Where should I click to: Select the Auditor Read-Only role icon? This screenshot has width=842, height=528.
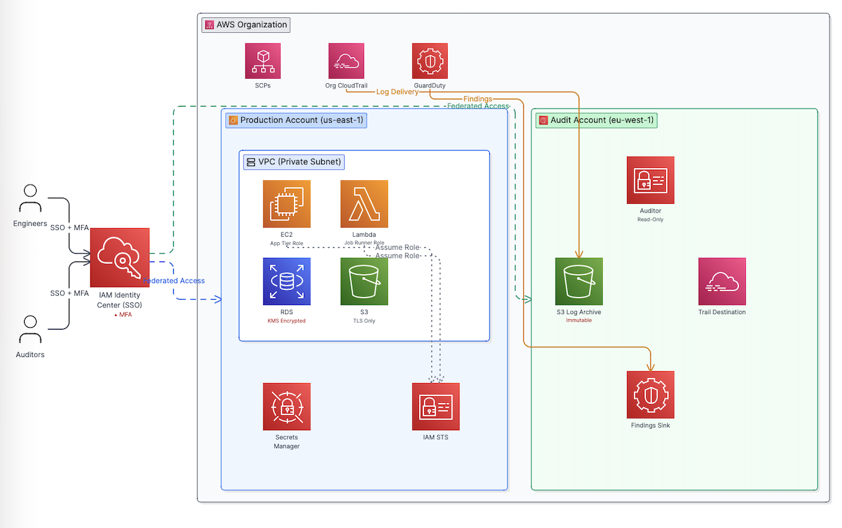[x=650, y=180]
